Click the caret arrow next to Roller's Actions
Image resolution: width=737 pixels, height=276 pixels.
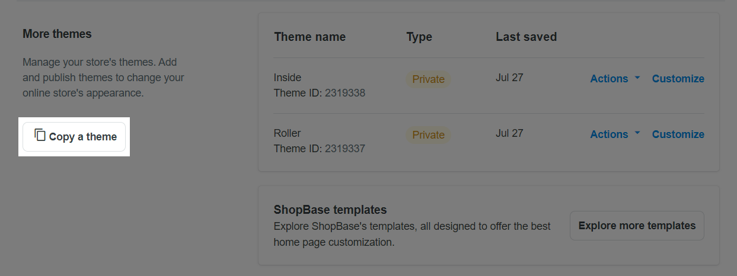click(637, 133)
